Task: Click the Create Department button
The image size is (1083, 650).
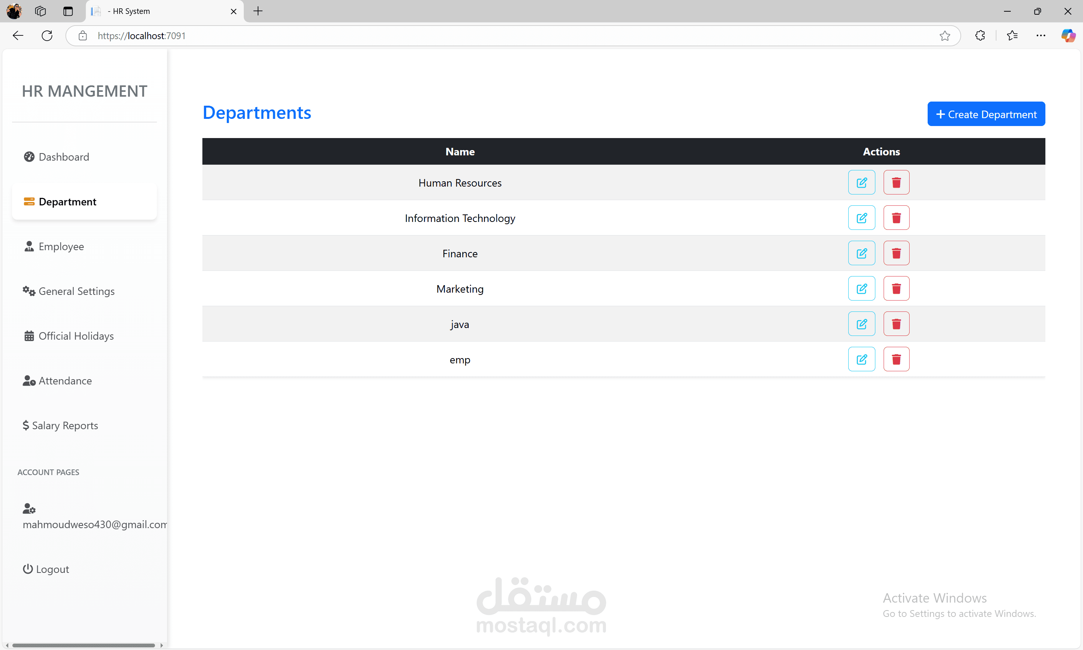Action: tap(986, 114)
